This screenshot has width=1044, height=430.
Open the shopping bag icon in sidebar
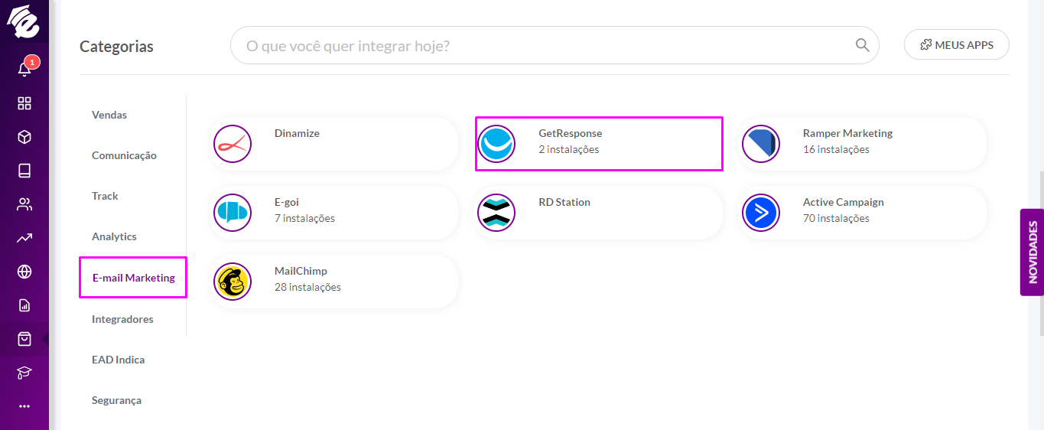pyautogui.click(x=24, y=339)
